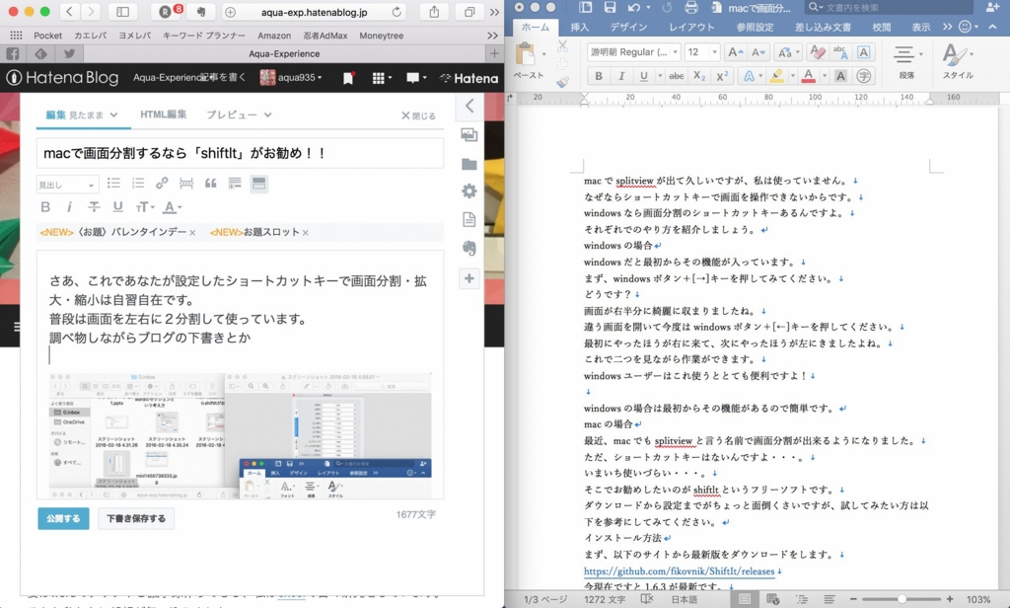
Task: Decrease font size with small A icon
Action: coord(758,52)
